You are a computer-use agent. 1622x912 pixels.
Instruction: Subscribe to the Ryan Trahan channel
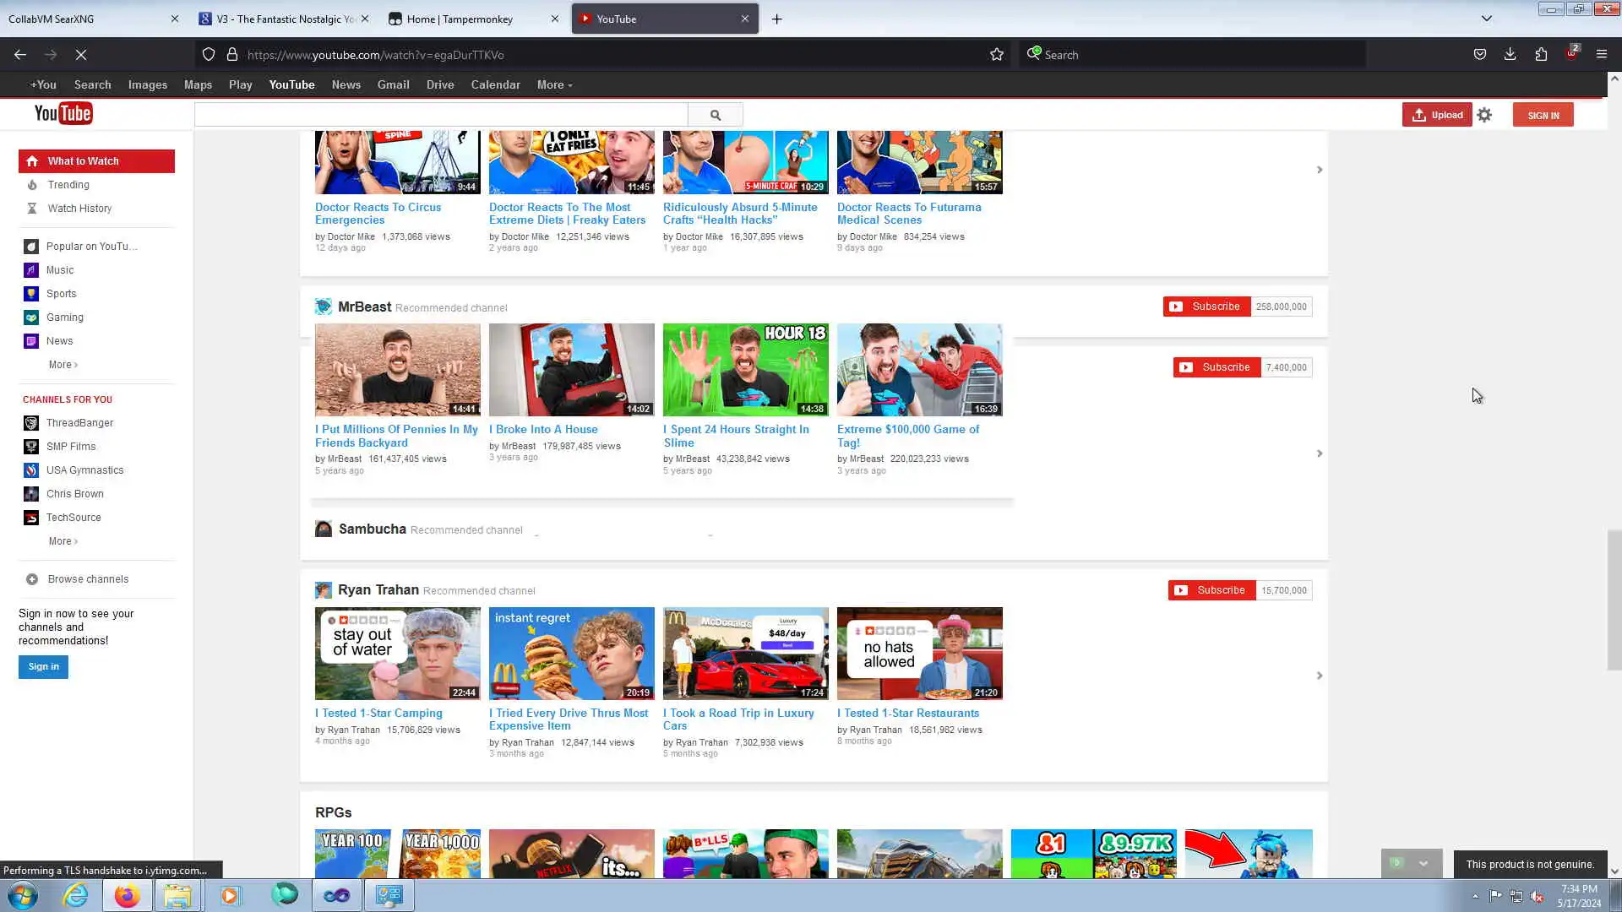(1211, 590)
